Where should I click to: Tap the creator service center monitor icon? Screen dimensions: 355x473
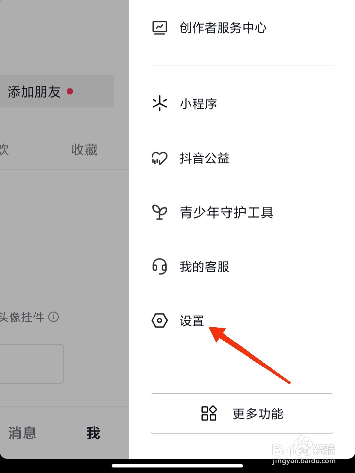(x=159, y=28)
